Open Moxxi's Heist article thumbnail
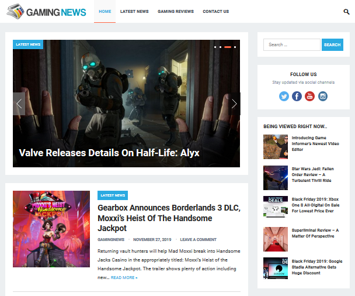 click(x=51, y=229)
